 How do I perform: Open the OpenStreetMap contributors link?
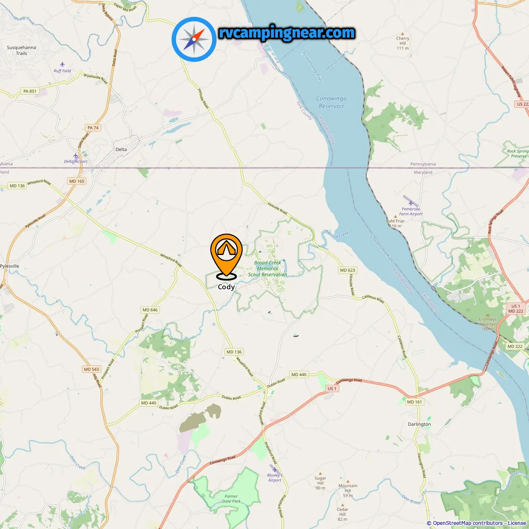coord(467,523)
